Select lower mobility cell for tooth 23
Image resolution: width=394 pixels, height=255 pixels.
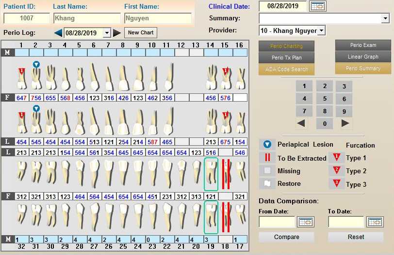click(x=152, y=239)
